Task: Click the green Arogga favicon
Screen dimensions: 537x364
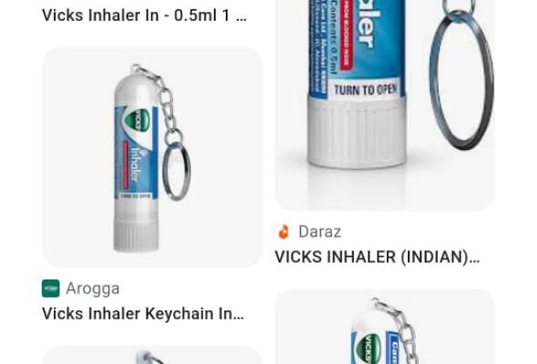Action: 51,288
